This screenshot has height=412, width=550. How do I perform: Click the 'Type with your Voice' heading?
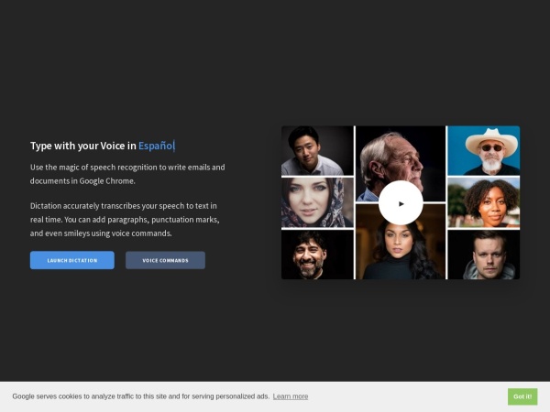pyautogui.click(x=82, y=146)
